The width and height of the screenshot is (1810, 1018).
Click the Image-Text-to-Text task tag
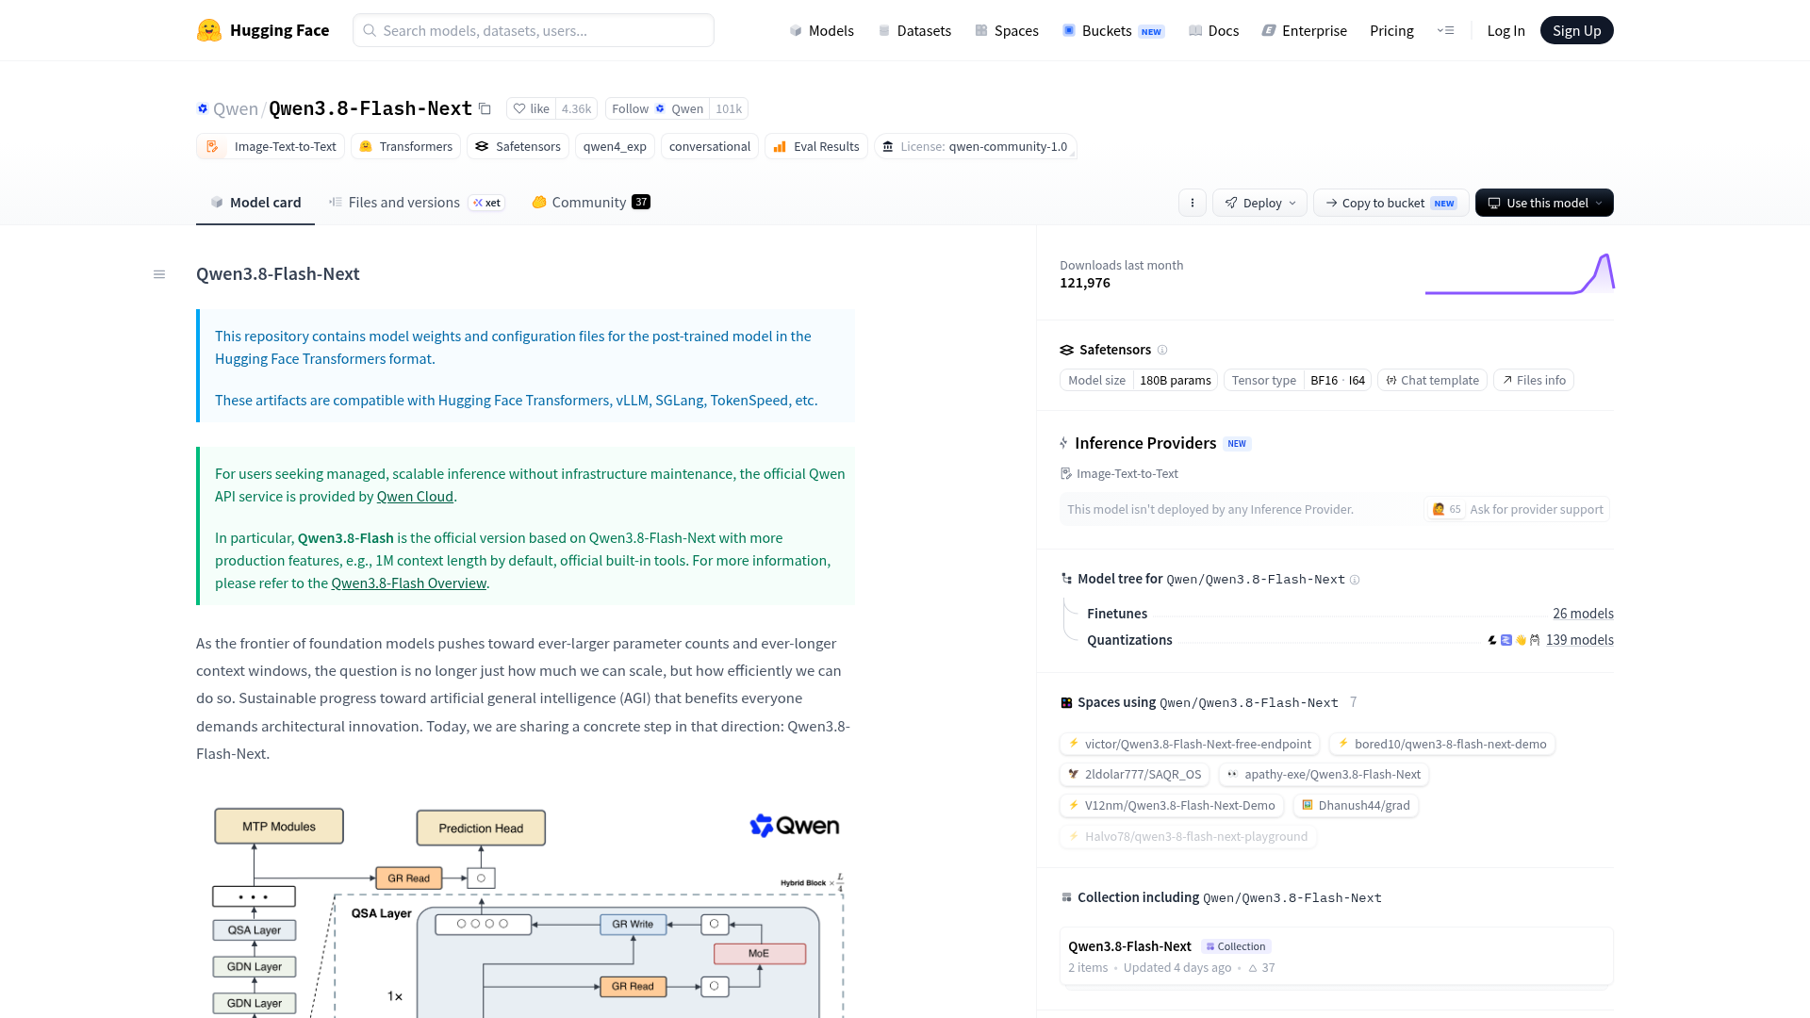click(x=271, y=147)
